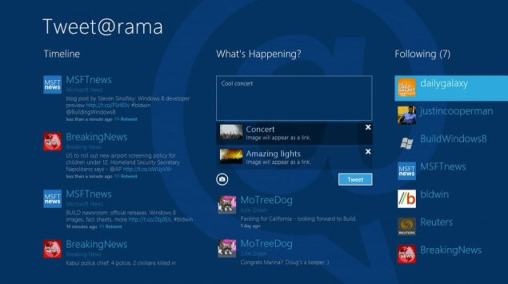Open the link in airport screening tweet
Viewport: 508px width, 284px height.
[147, 169]
